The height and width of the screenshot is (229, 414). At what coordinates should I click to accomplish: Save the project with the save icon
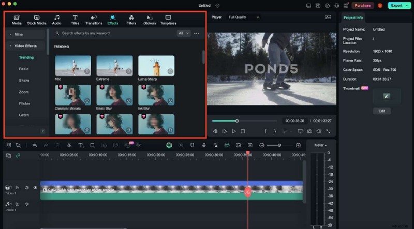click(x=318, y=6)
